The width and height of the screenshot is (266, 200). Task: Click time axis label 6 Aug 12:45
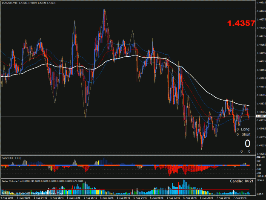[173, 198]
